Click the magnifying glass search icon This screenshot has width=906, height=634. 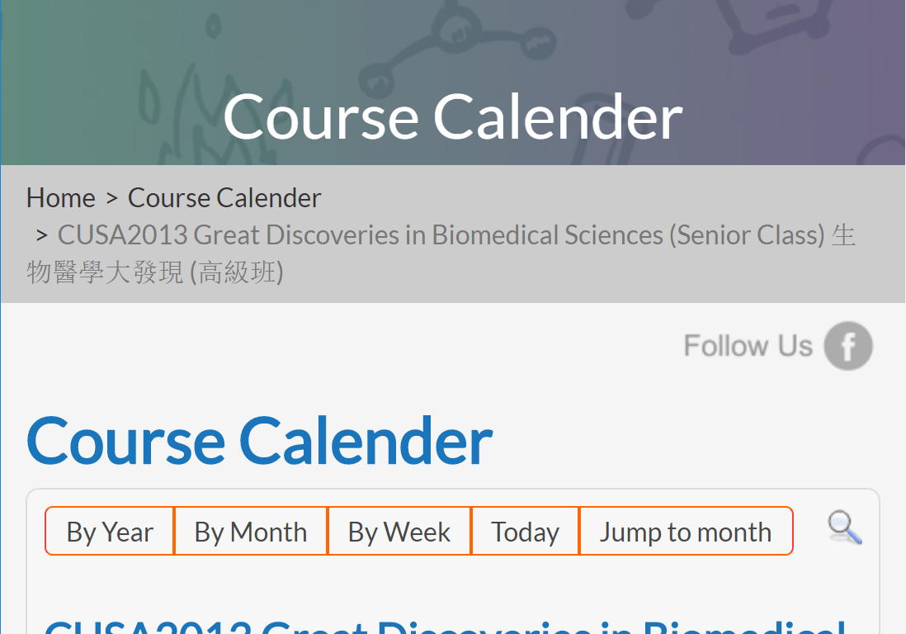(x=844, y=528)
